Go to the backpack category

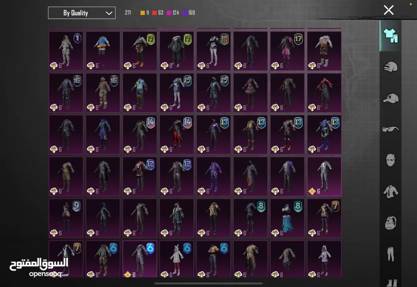pyautogui.click(x=390, y=222)
